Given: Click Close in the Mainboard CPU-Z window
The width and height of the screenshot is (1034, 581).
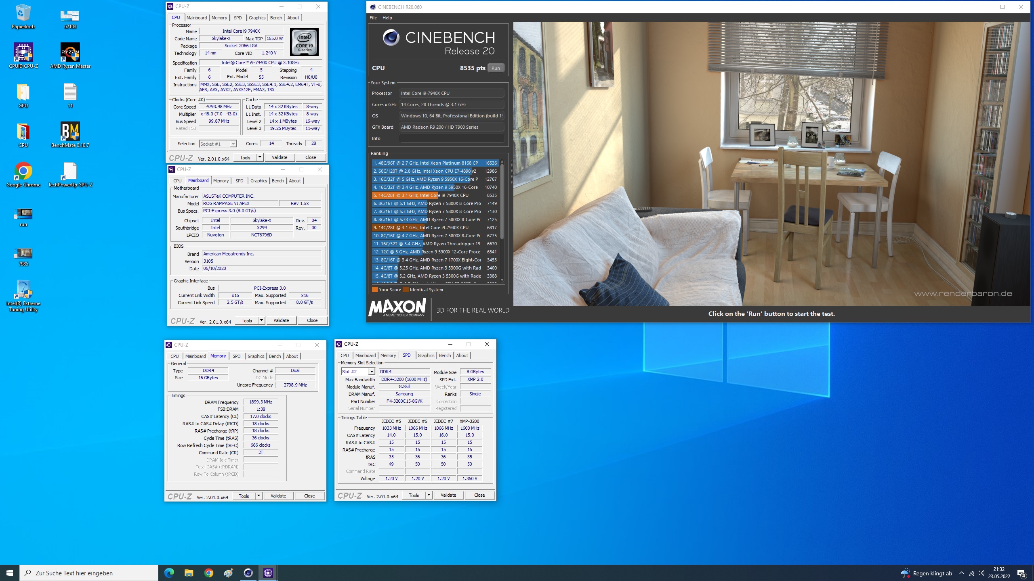Looking at the screenshot, I should (x=312, y=320).
